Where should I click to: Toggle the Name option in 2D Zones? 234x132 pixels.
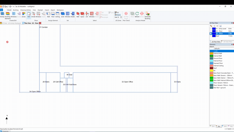click(x=118, y=15)
